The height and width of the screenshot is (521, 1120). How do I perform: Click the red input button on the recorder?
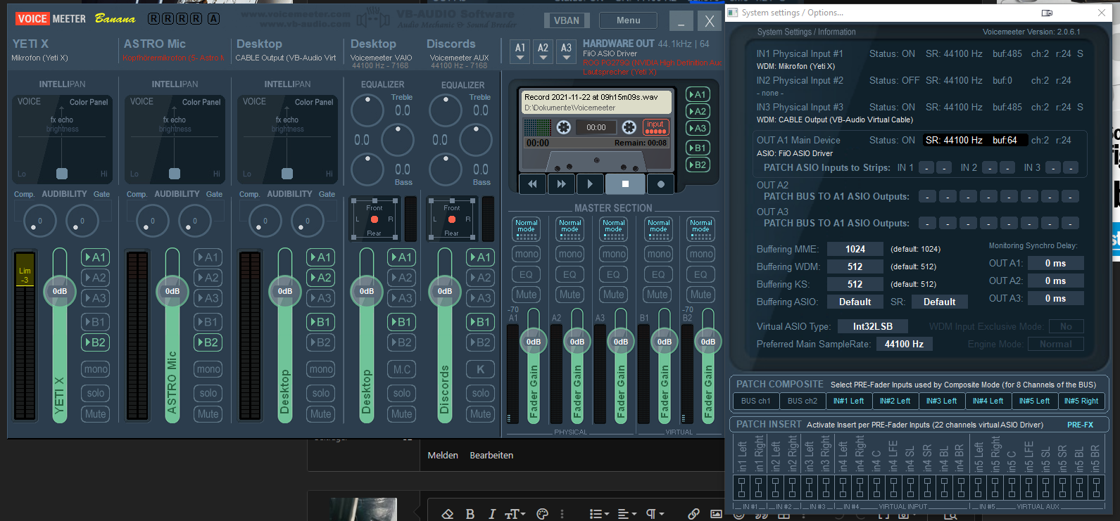coord(655,127)
